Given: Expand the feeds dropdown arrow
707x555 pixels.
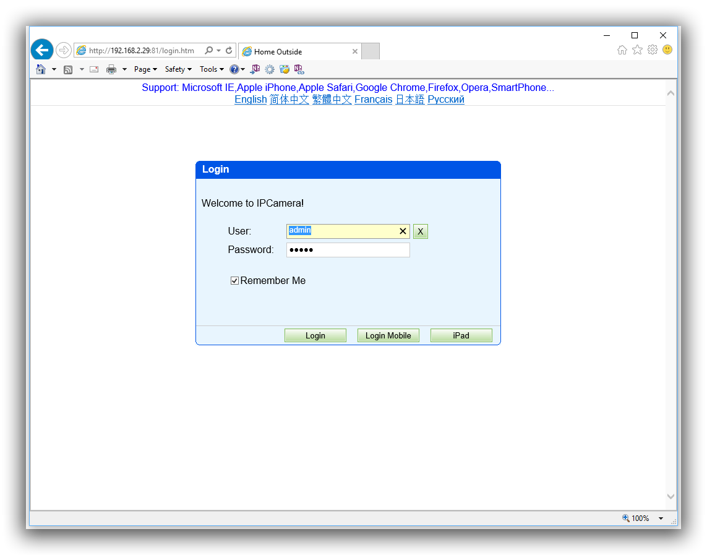Looking at the screenshot, I should point(82,69).
